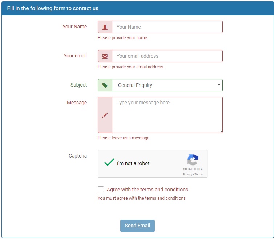Click the "Your email" field label

[75, 56]
